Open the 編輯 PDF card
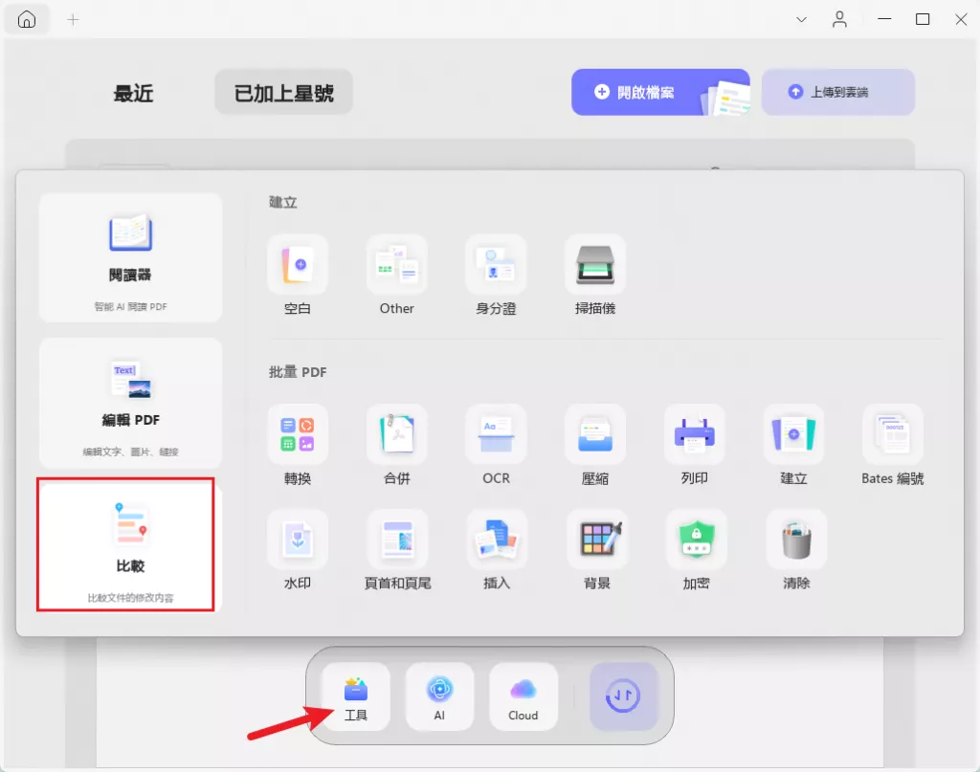980x772 pixels. coord(130,404)
